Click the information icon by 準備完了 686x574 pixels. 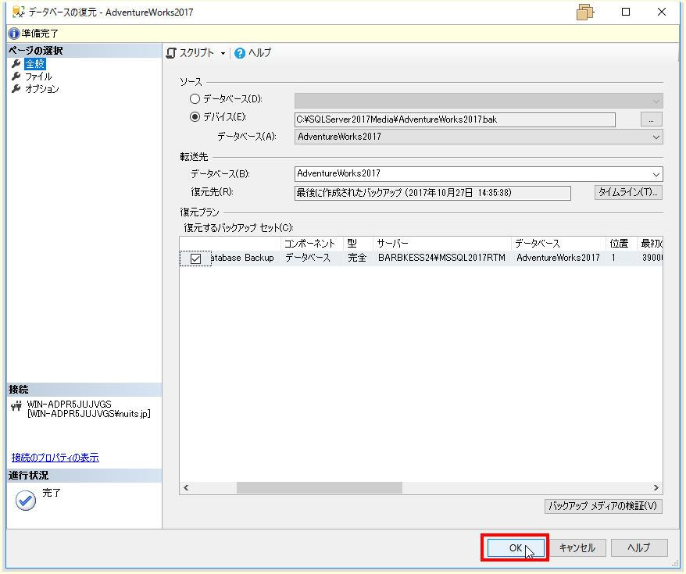pos(14,34)
